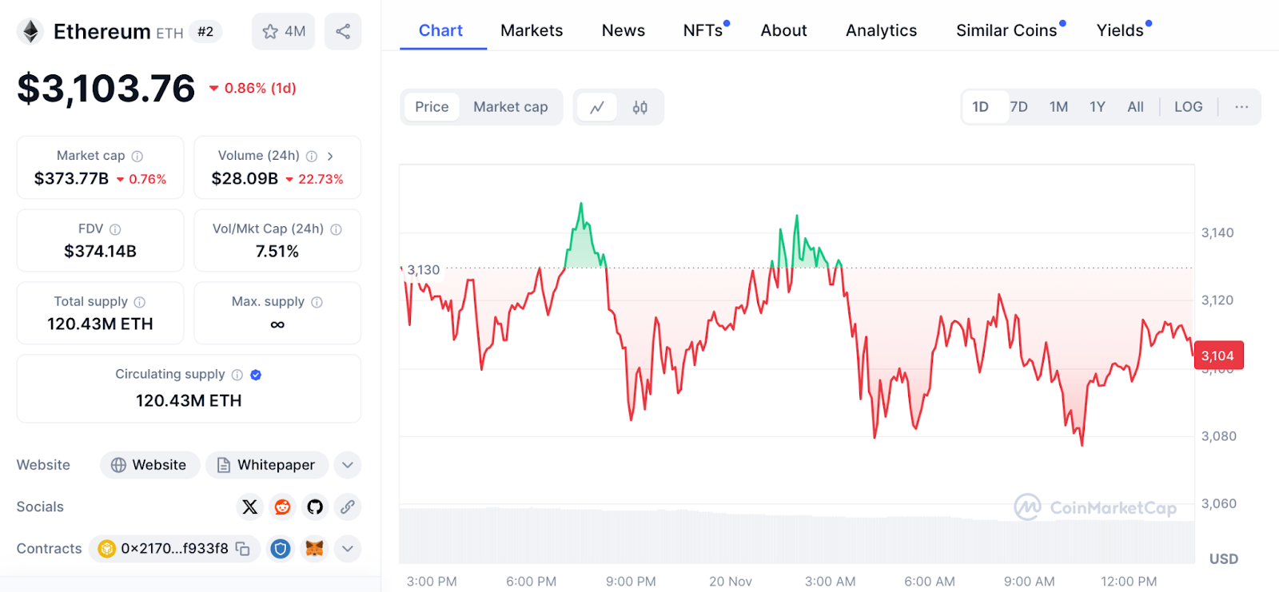Copy the contract address 0x2170...f933f8
Screen dimensions: 1279x592
tap(243, 549)
